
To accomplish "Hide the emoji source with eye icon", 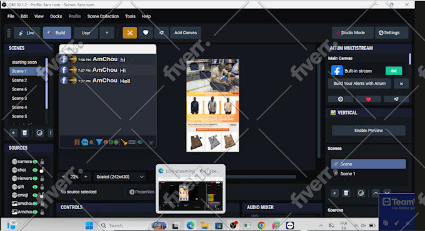I will 35,195.
